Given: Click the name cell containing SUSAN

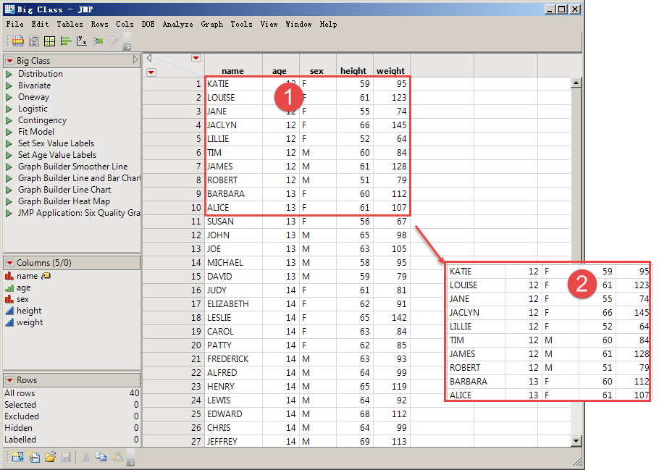Looking at the screenshot, I should point(220,222).
